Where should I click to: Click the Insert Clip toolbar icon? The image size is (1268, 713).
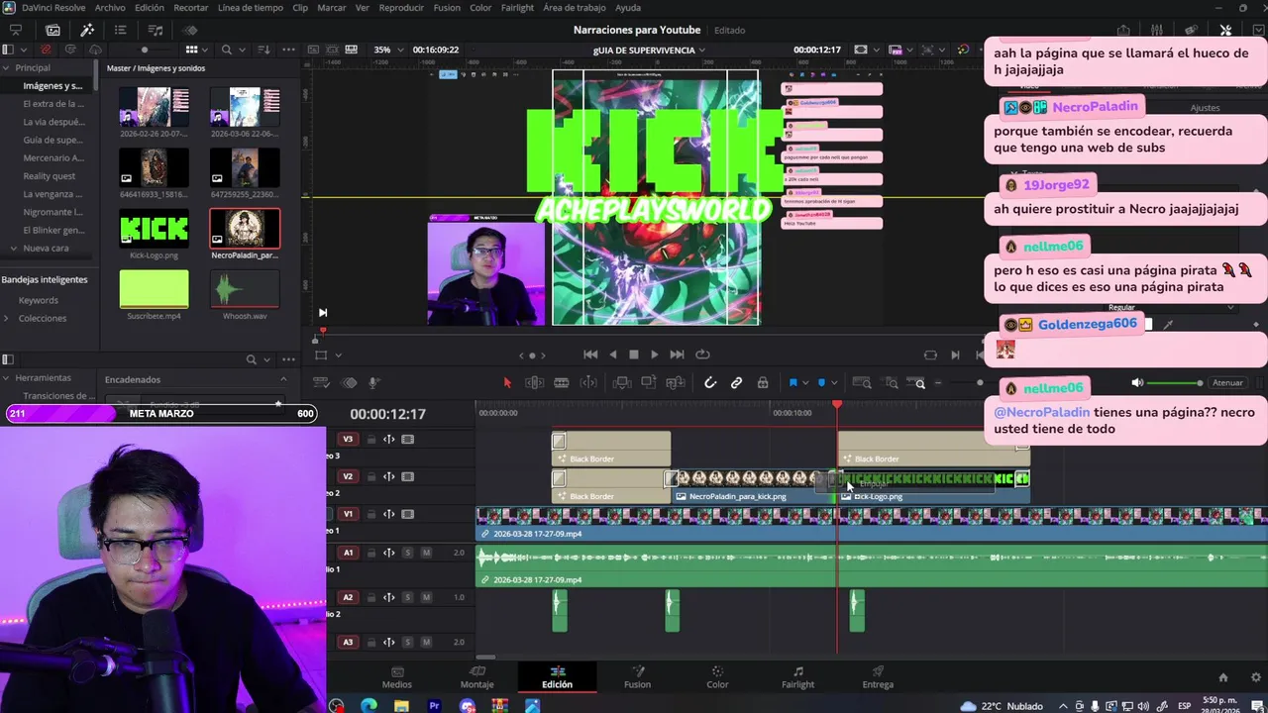coord(622,383)
